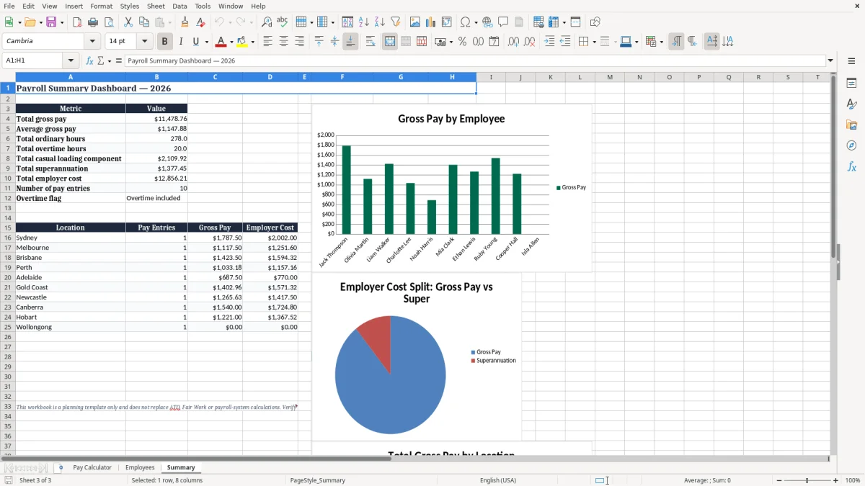
Task: Open the Background Color dropdown arrow
Action: 252,42
